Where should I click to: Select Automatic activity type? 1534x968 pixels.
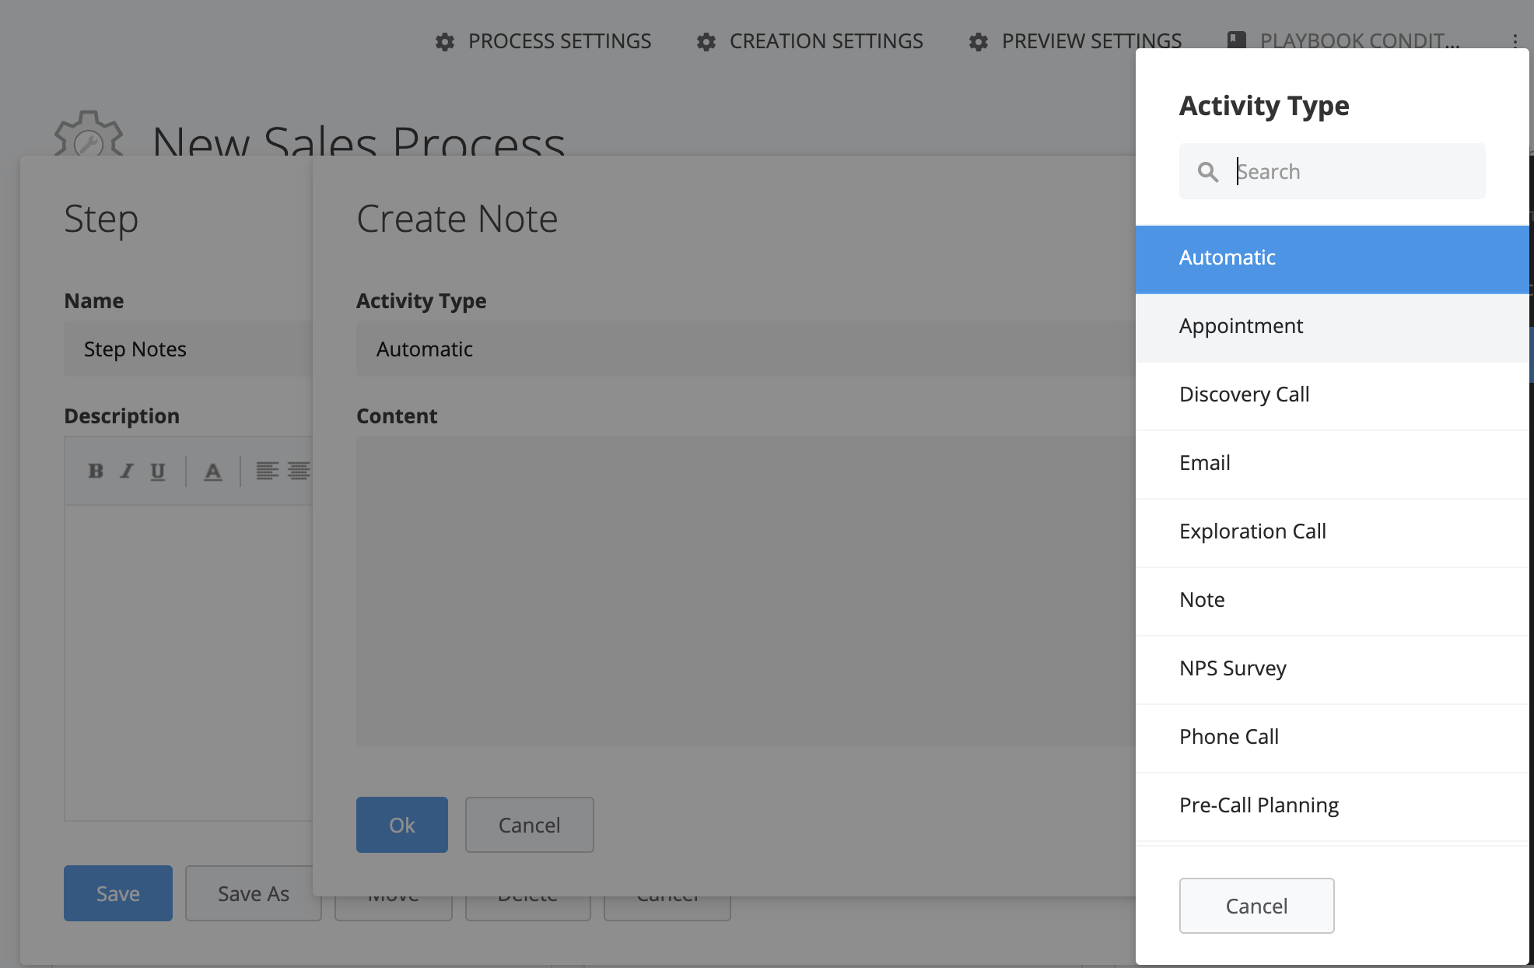tap(1332, 258)
